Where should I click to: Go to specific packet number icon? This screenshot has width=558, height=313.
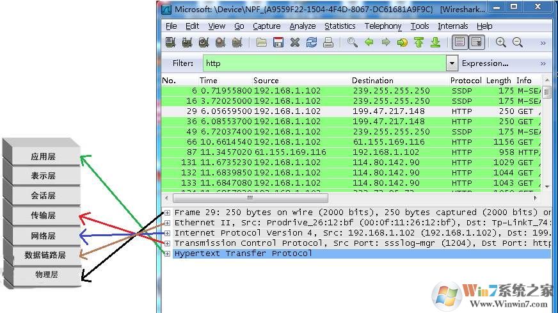pyautogui.click(x=402, y=43)
